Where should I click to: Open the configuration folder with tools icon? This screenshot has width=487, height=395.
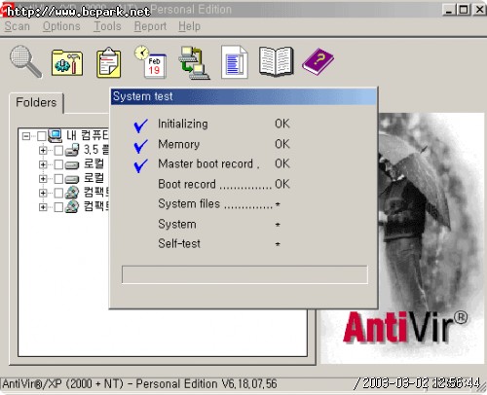click(x=67, y=62)
